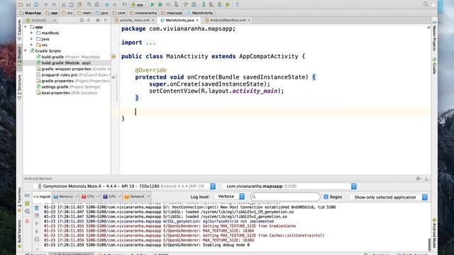Clear logcat with the trash icon
Viewport: 454px width, 255px height.
coord(36,208)
